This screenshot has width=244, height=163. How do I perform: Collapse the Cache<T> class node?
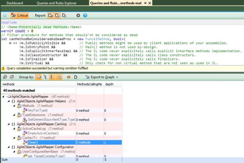[x=14, y=138]
